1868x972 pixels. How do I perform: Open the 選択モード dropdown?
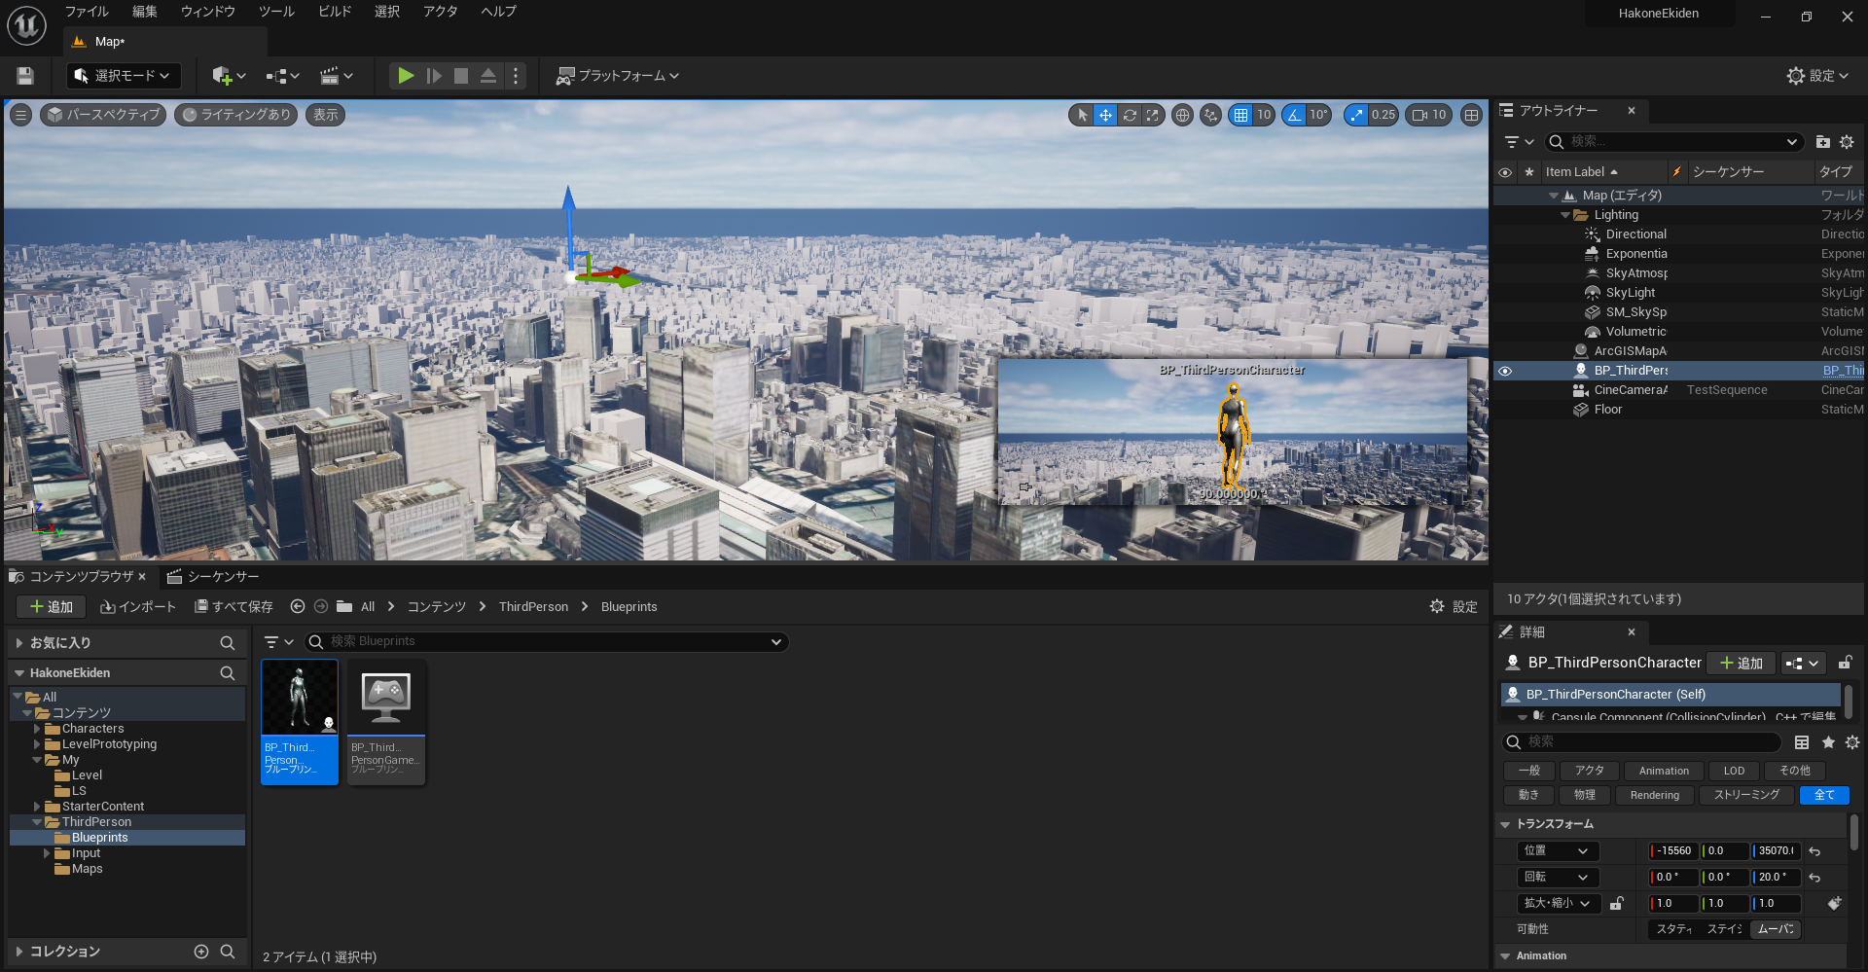pyautogui.click(x=125, y=76)
